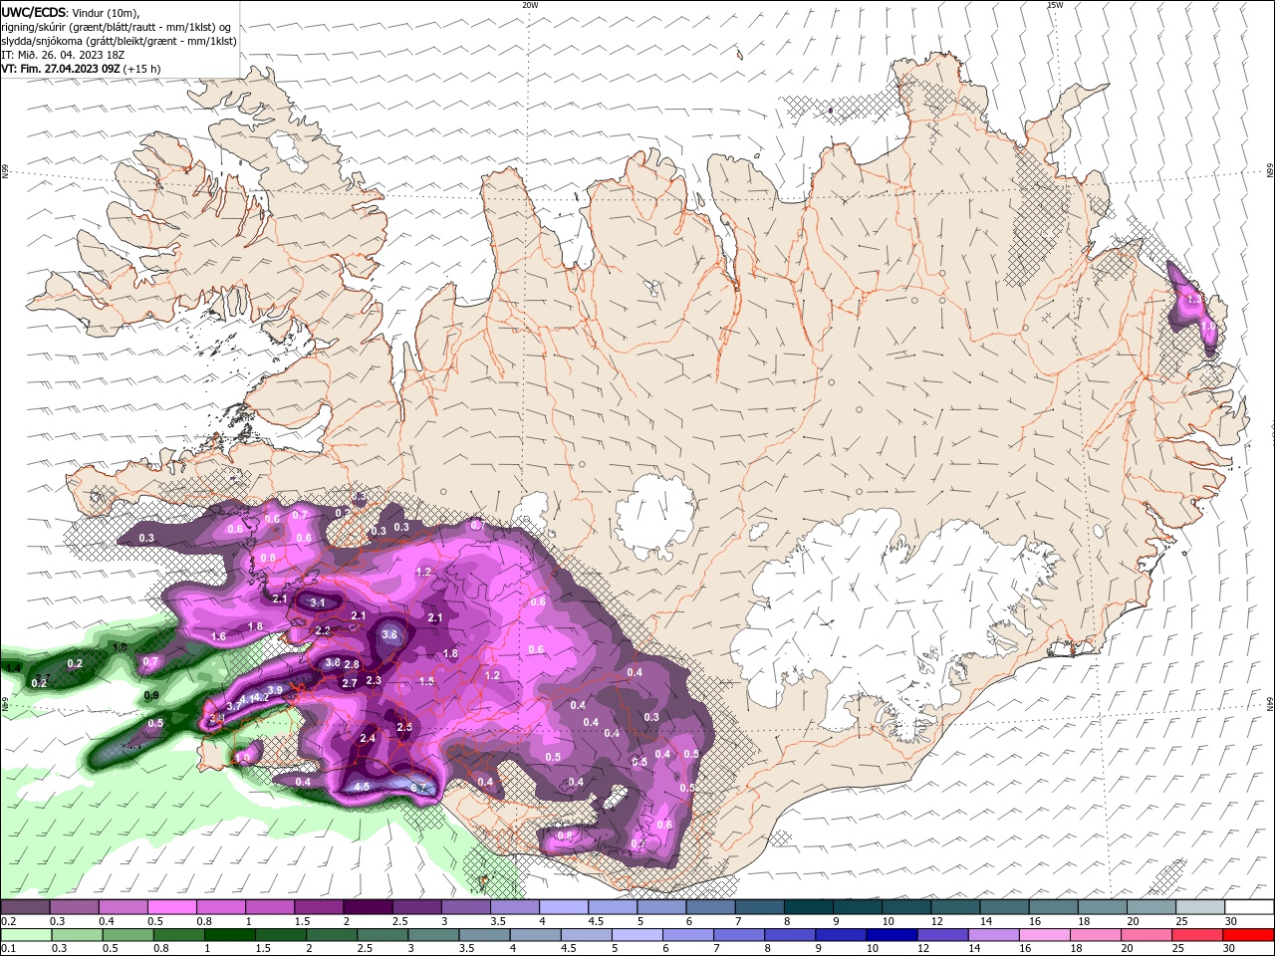Click the upper-scale legend label 0.2
The height and width of the screenshot is (956, 1275).
pos(9,921)
